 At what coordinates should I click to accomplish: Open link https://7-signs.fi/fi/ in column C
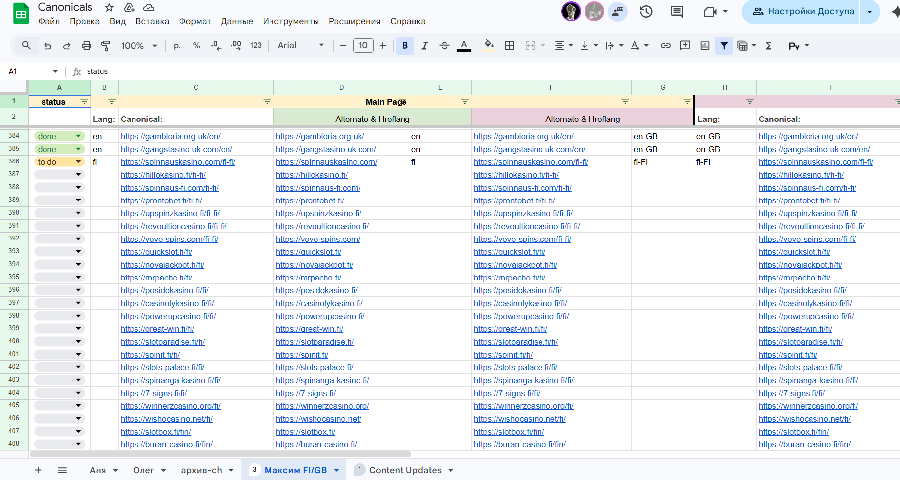(x=154, y=394)
